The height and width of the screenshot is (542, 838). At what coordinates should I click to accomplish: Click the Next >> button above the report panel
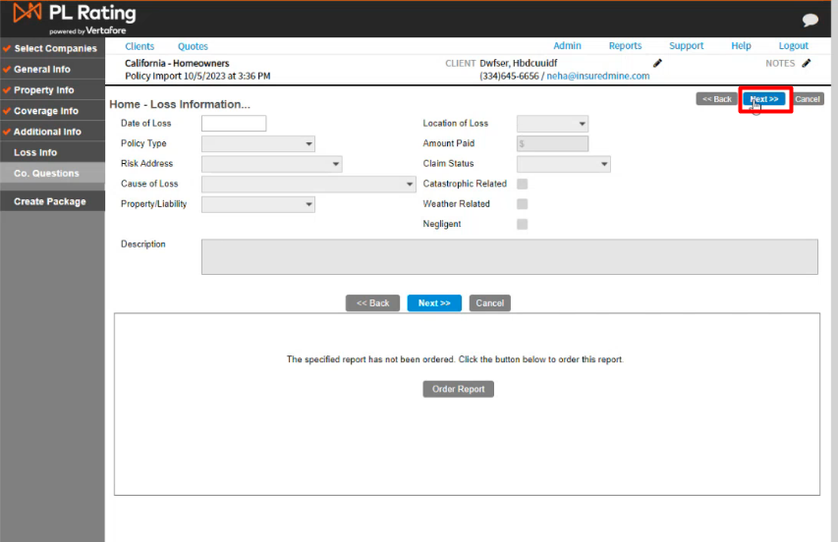pos(434,303)
